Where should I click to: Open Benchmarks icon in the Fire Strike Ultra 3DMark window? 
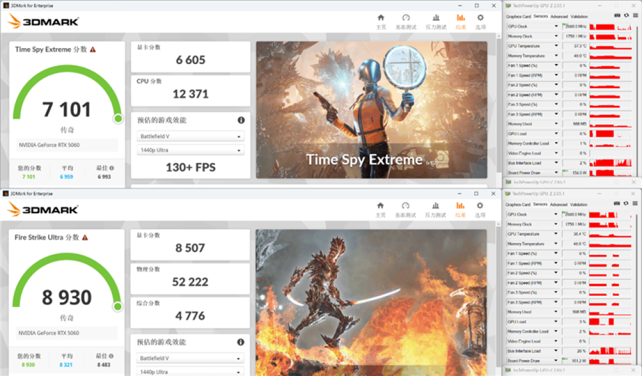click(x=405, y=210)
